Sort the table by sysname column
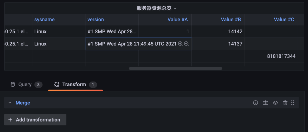 (x=44, y=20)
